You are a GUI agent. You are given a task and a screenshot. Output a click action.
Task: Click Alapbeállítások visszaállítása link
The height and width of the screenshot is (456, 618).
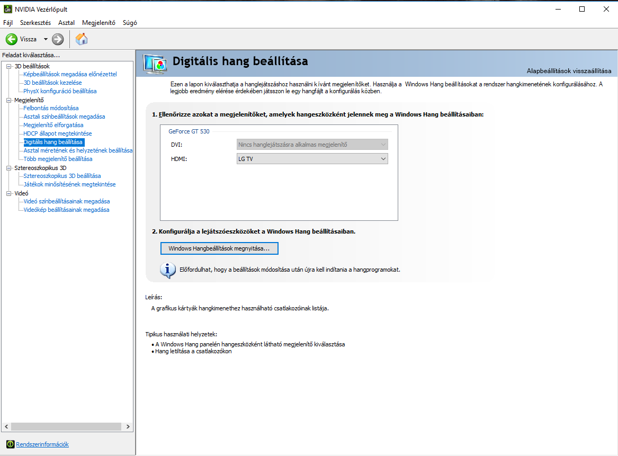pos(569,71)
